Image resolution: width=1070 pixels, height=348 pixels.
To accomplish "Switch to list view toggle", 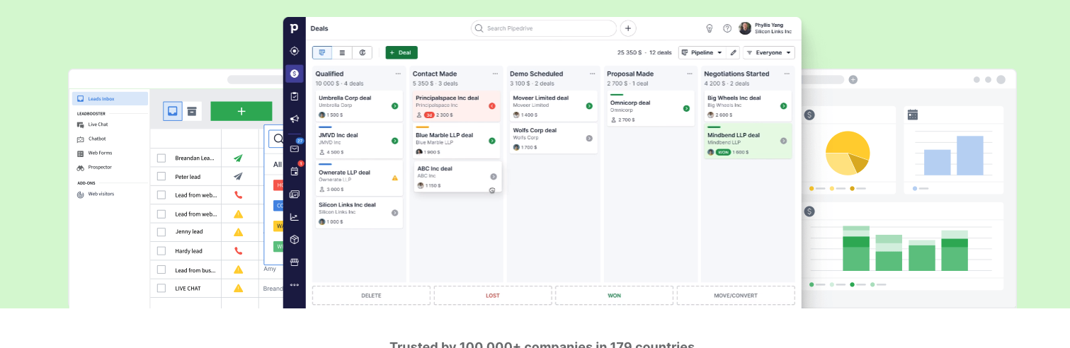I will (x=342, y=52).
